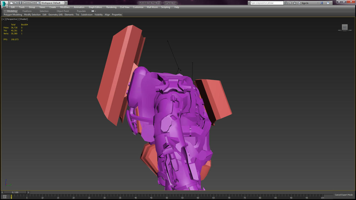Open the Help menu
Screen dimensions: 356x200
coord(177,7)
